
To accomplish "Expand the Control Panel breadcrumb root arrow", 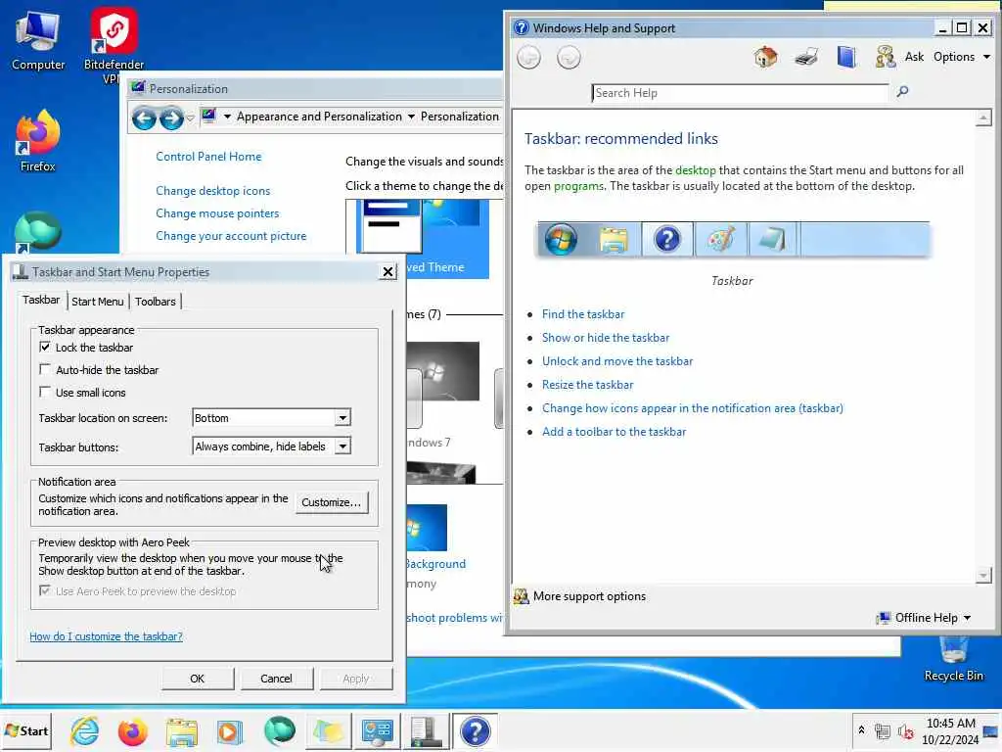I will pos(227,117).
